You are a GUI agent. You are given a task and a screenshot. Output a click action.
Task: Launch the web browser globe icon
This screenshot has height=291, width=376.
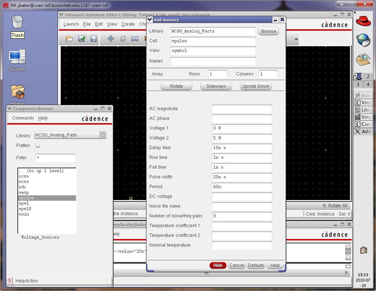click(363, 40)
